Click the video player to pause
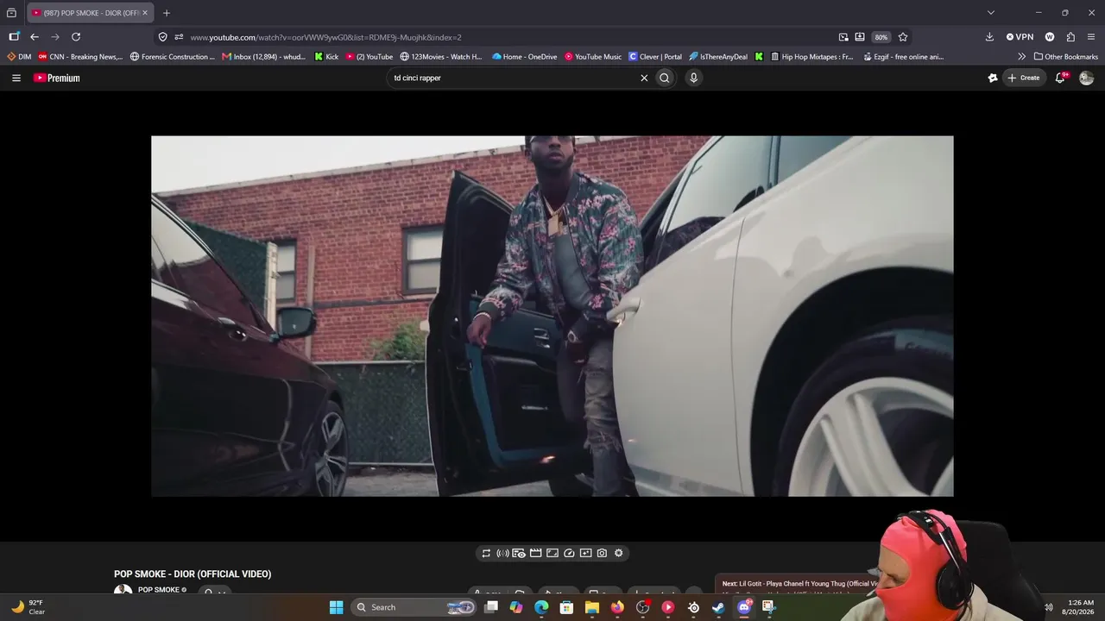 [552, 316]
